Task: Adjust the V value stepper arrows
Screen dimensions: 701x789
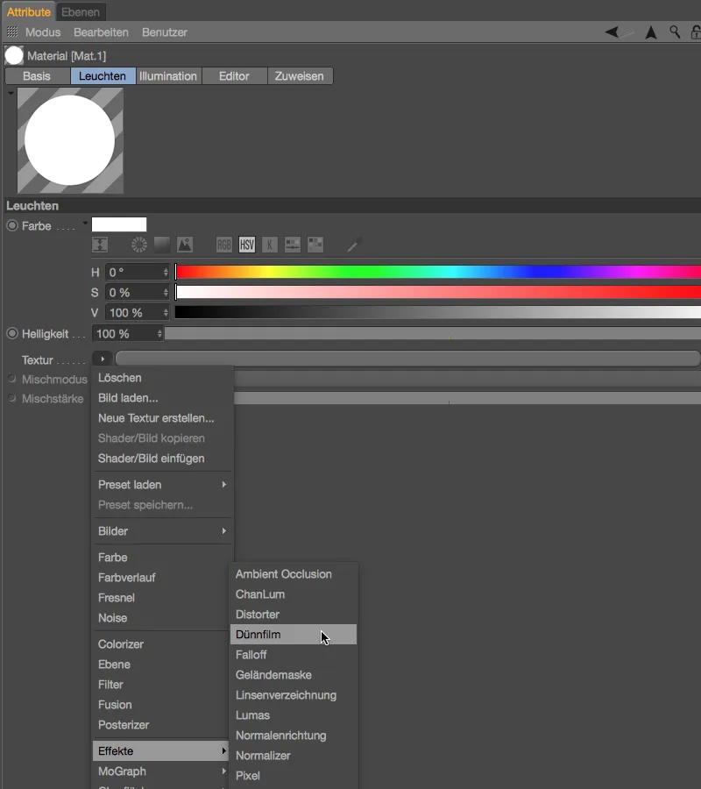Action: tap(166, 312)
